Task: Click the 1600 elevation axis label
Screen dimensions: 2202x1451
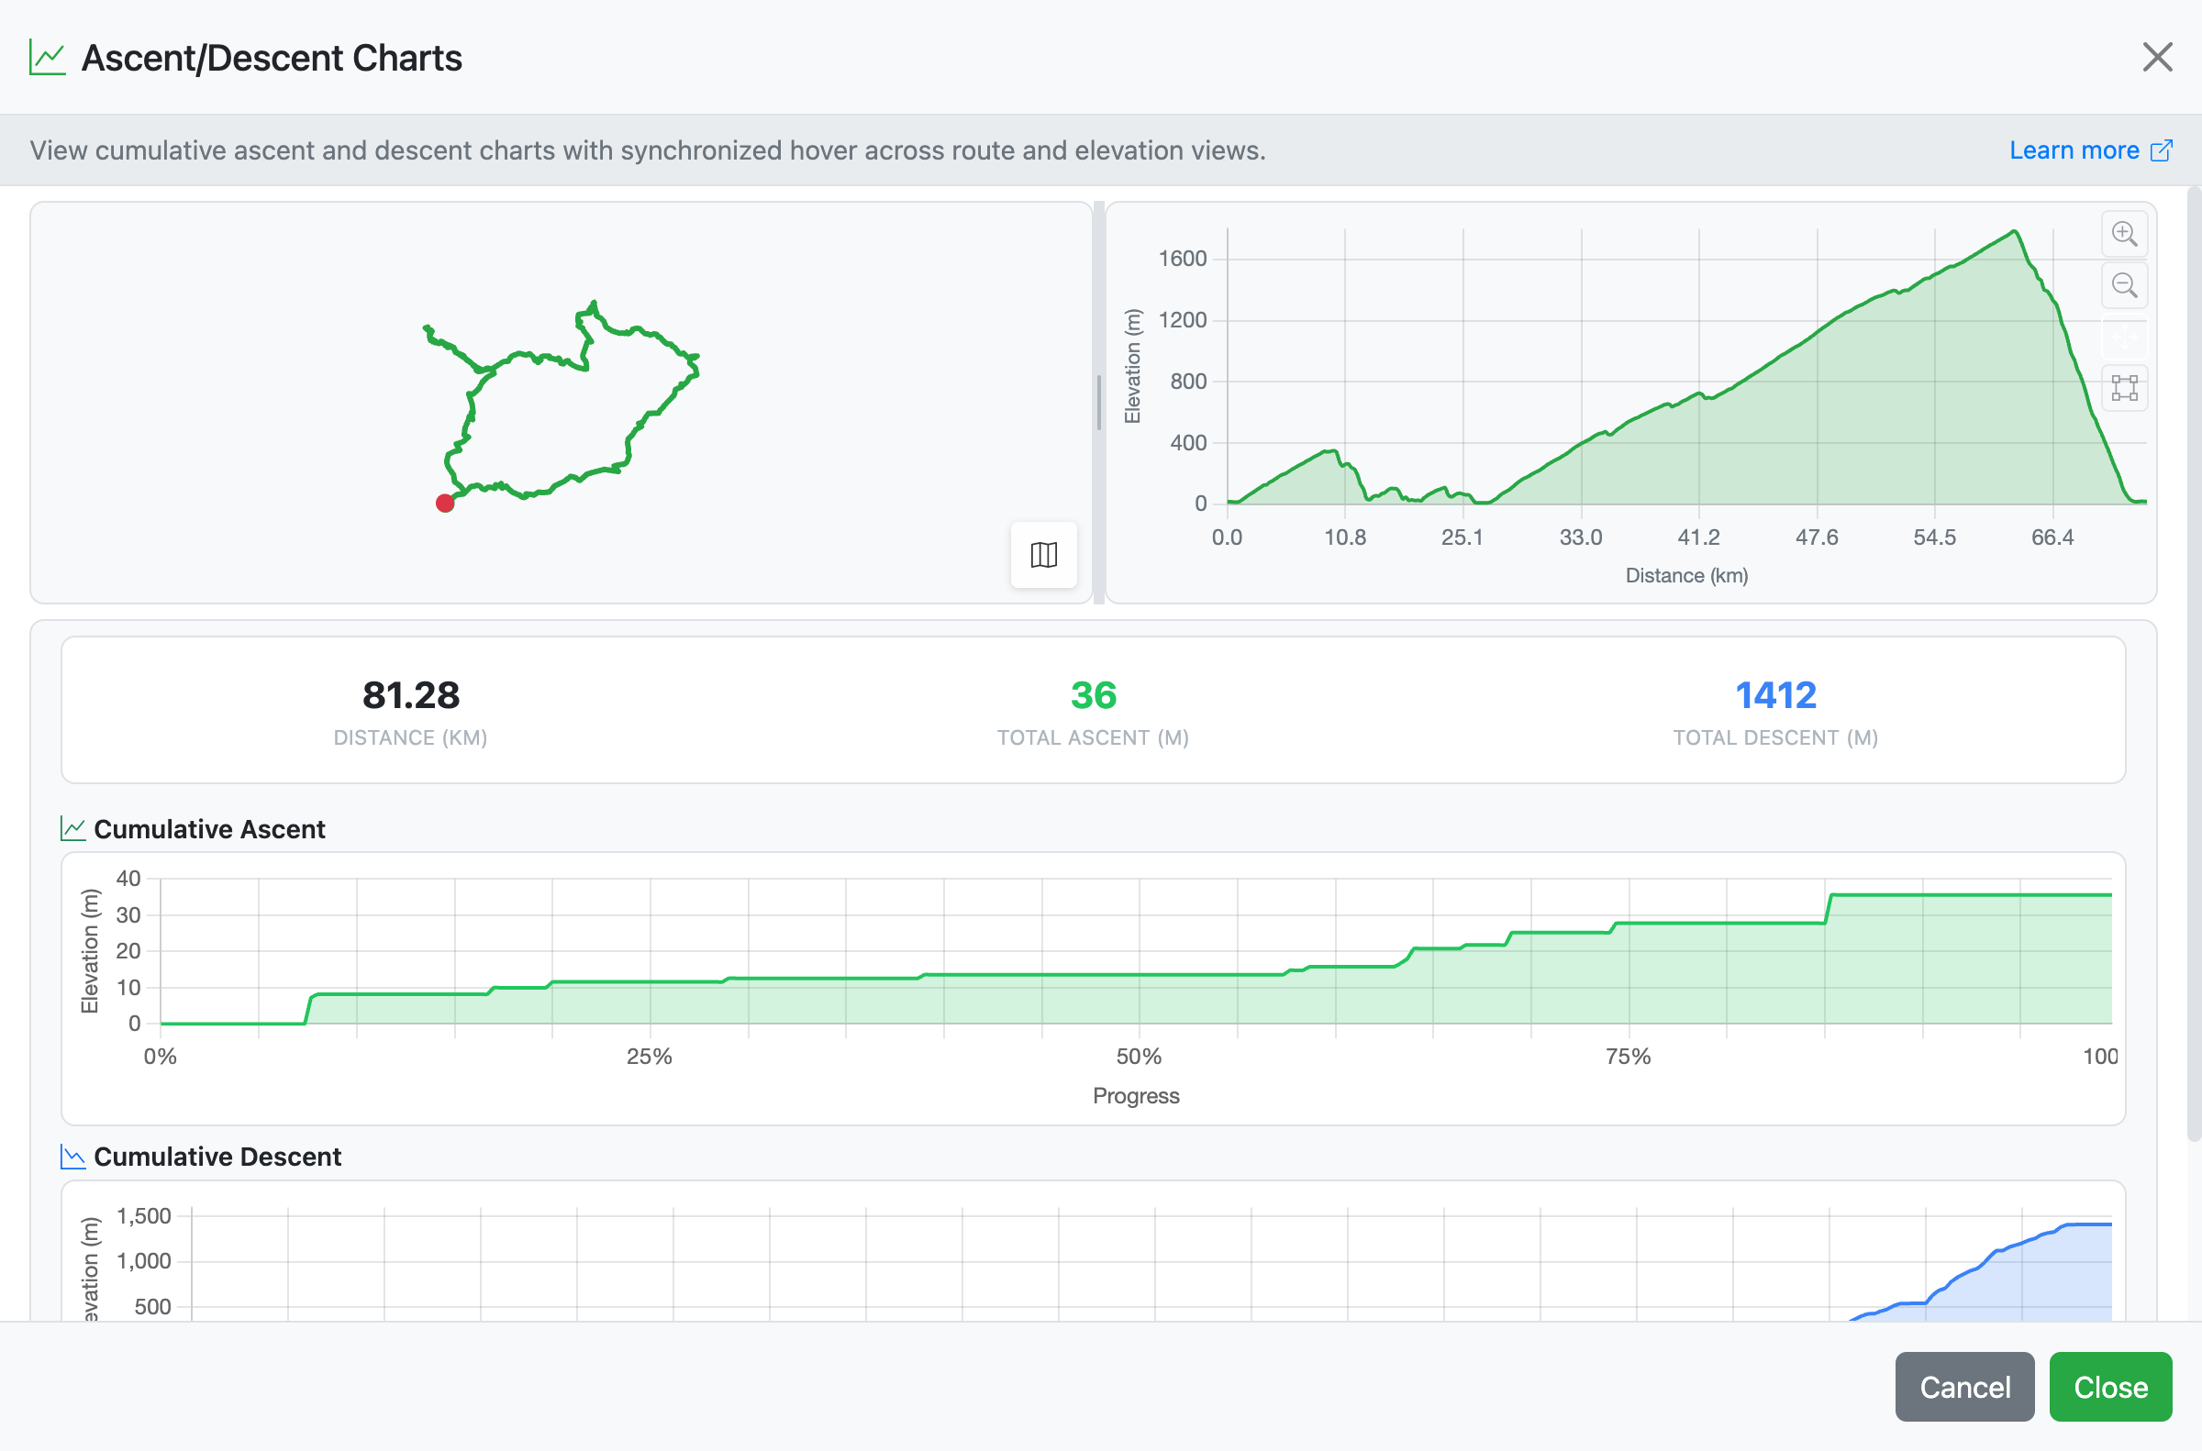Action: 1182,258
